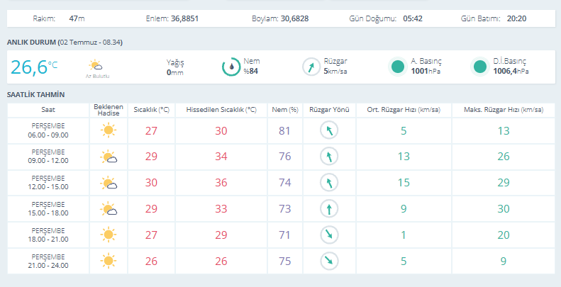Click the Az Bulutlu current weather icon
561x287 pixels.
96,65
